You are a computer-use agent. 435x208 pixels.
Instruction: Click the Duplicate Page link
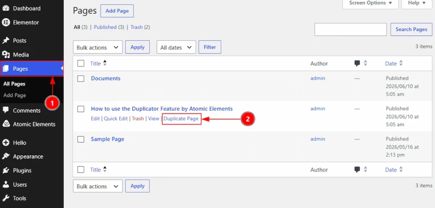tap(181, 119)
